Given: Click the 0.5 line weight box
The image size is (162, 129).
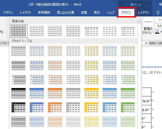Looking at the screenshot, I should point(158,26).
